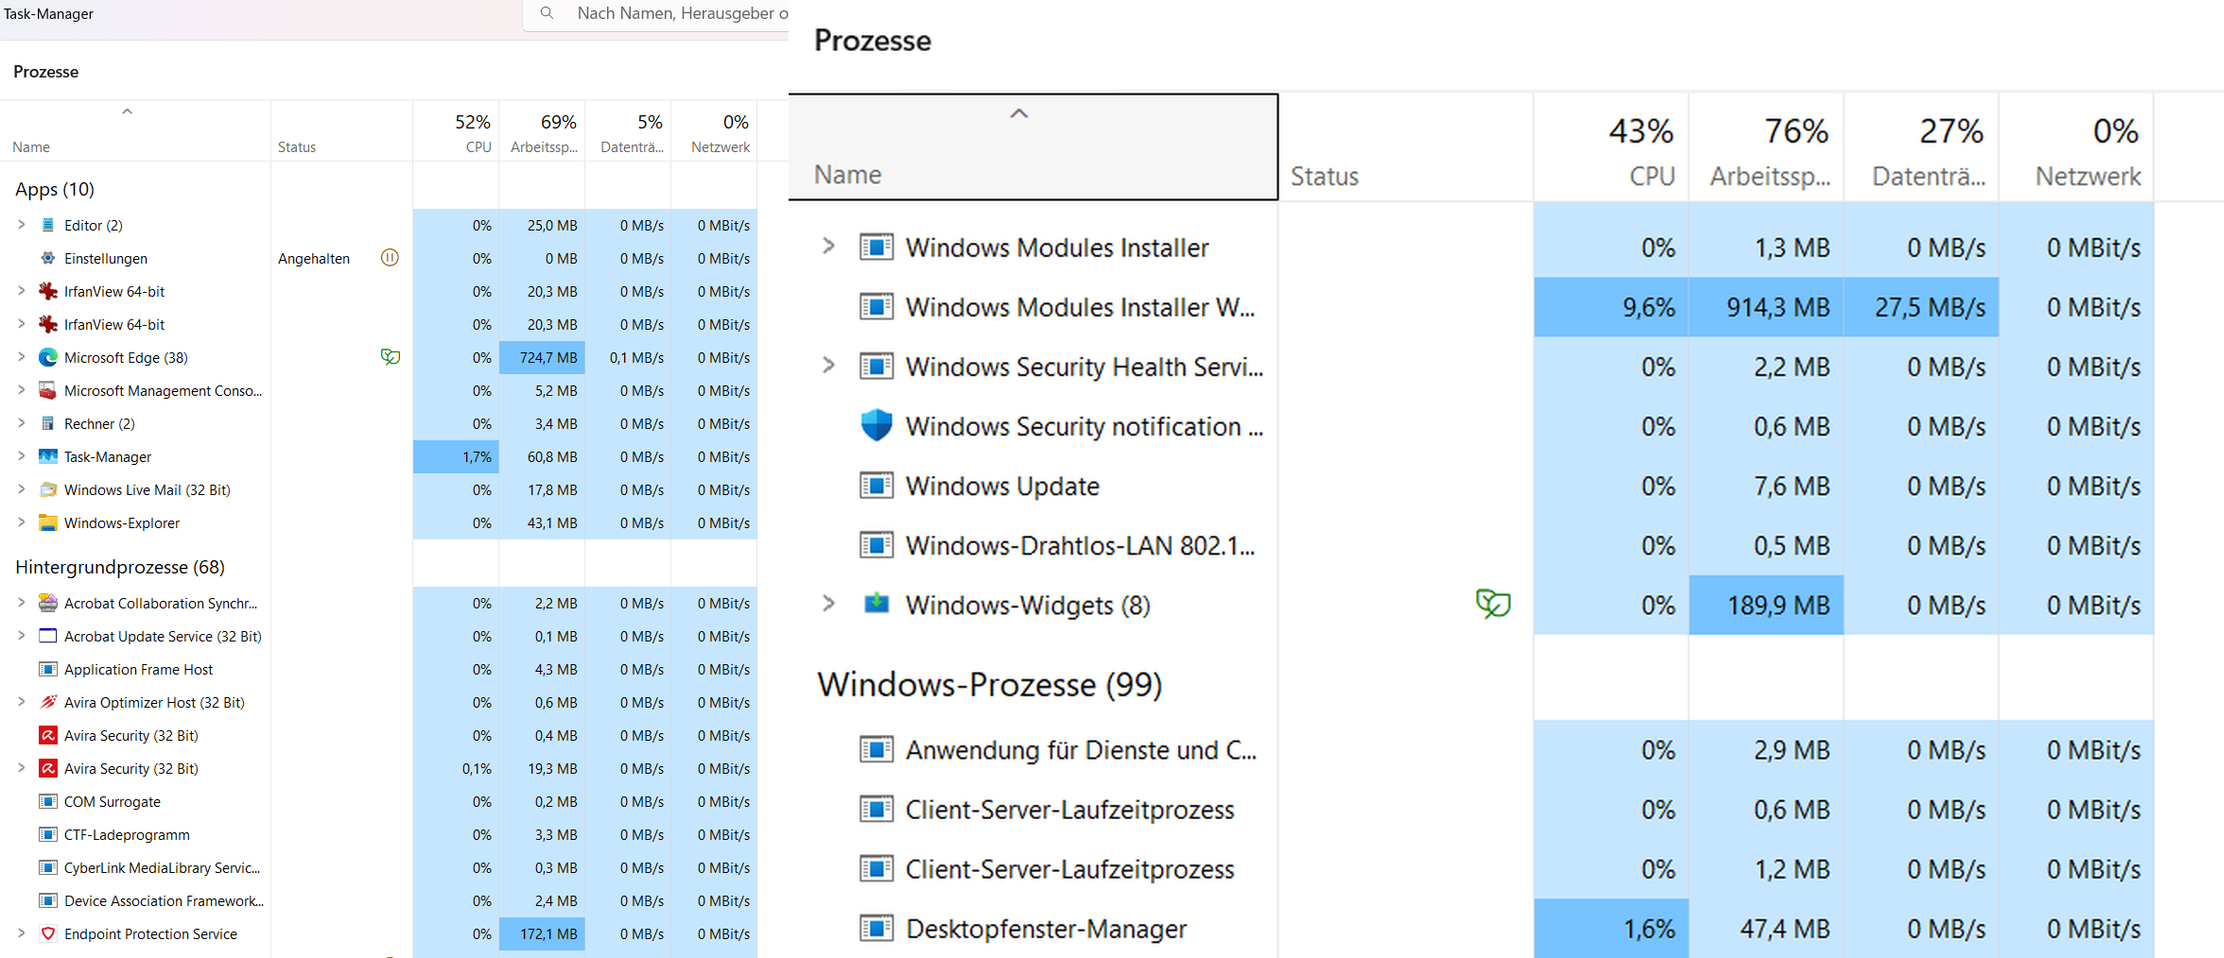Select the Angehalten status text

314,258
